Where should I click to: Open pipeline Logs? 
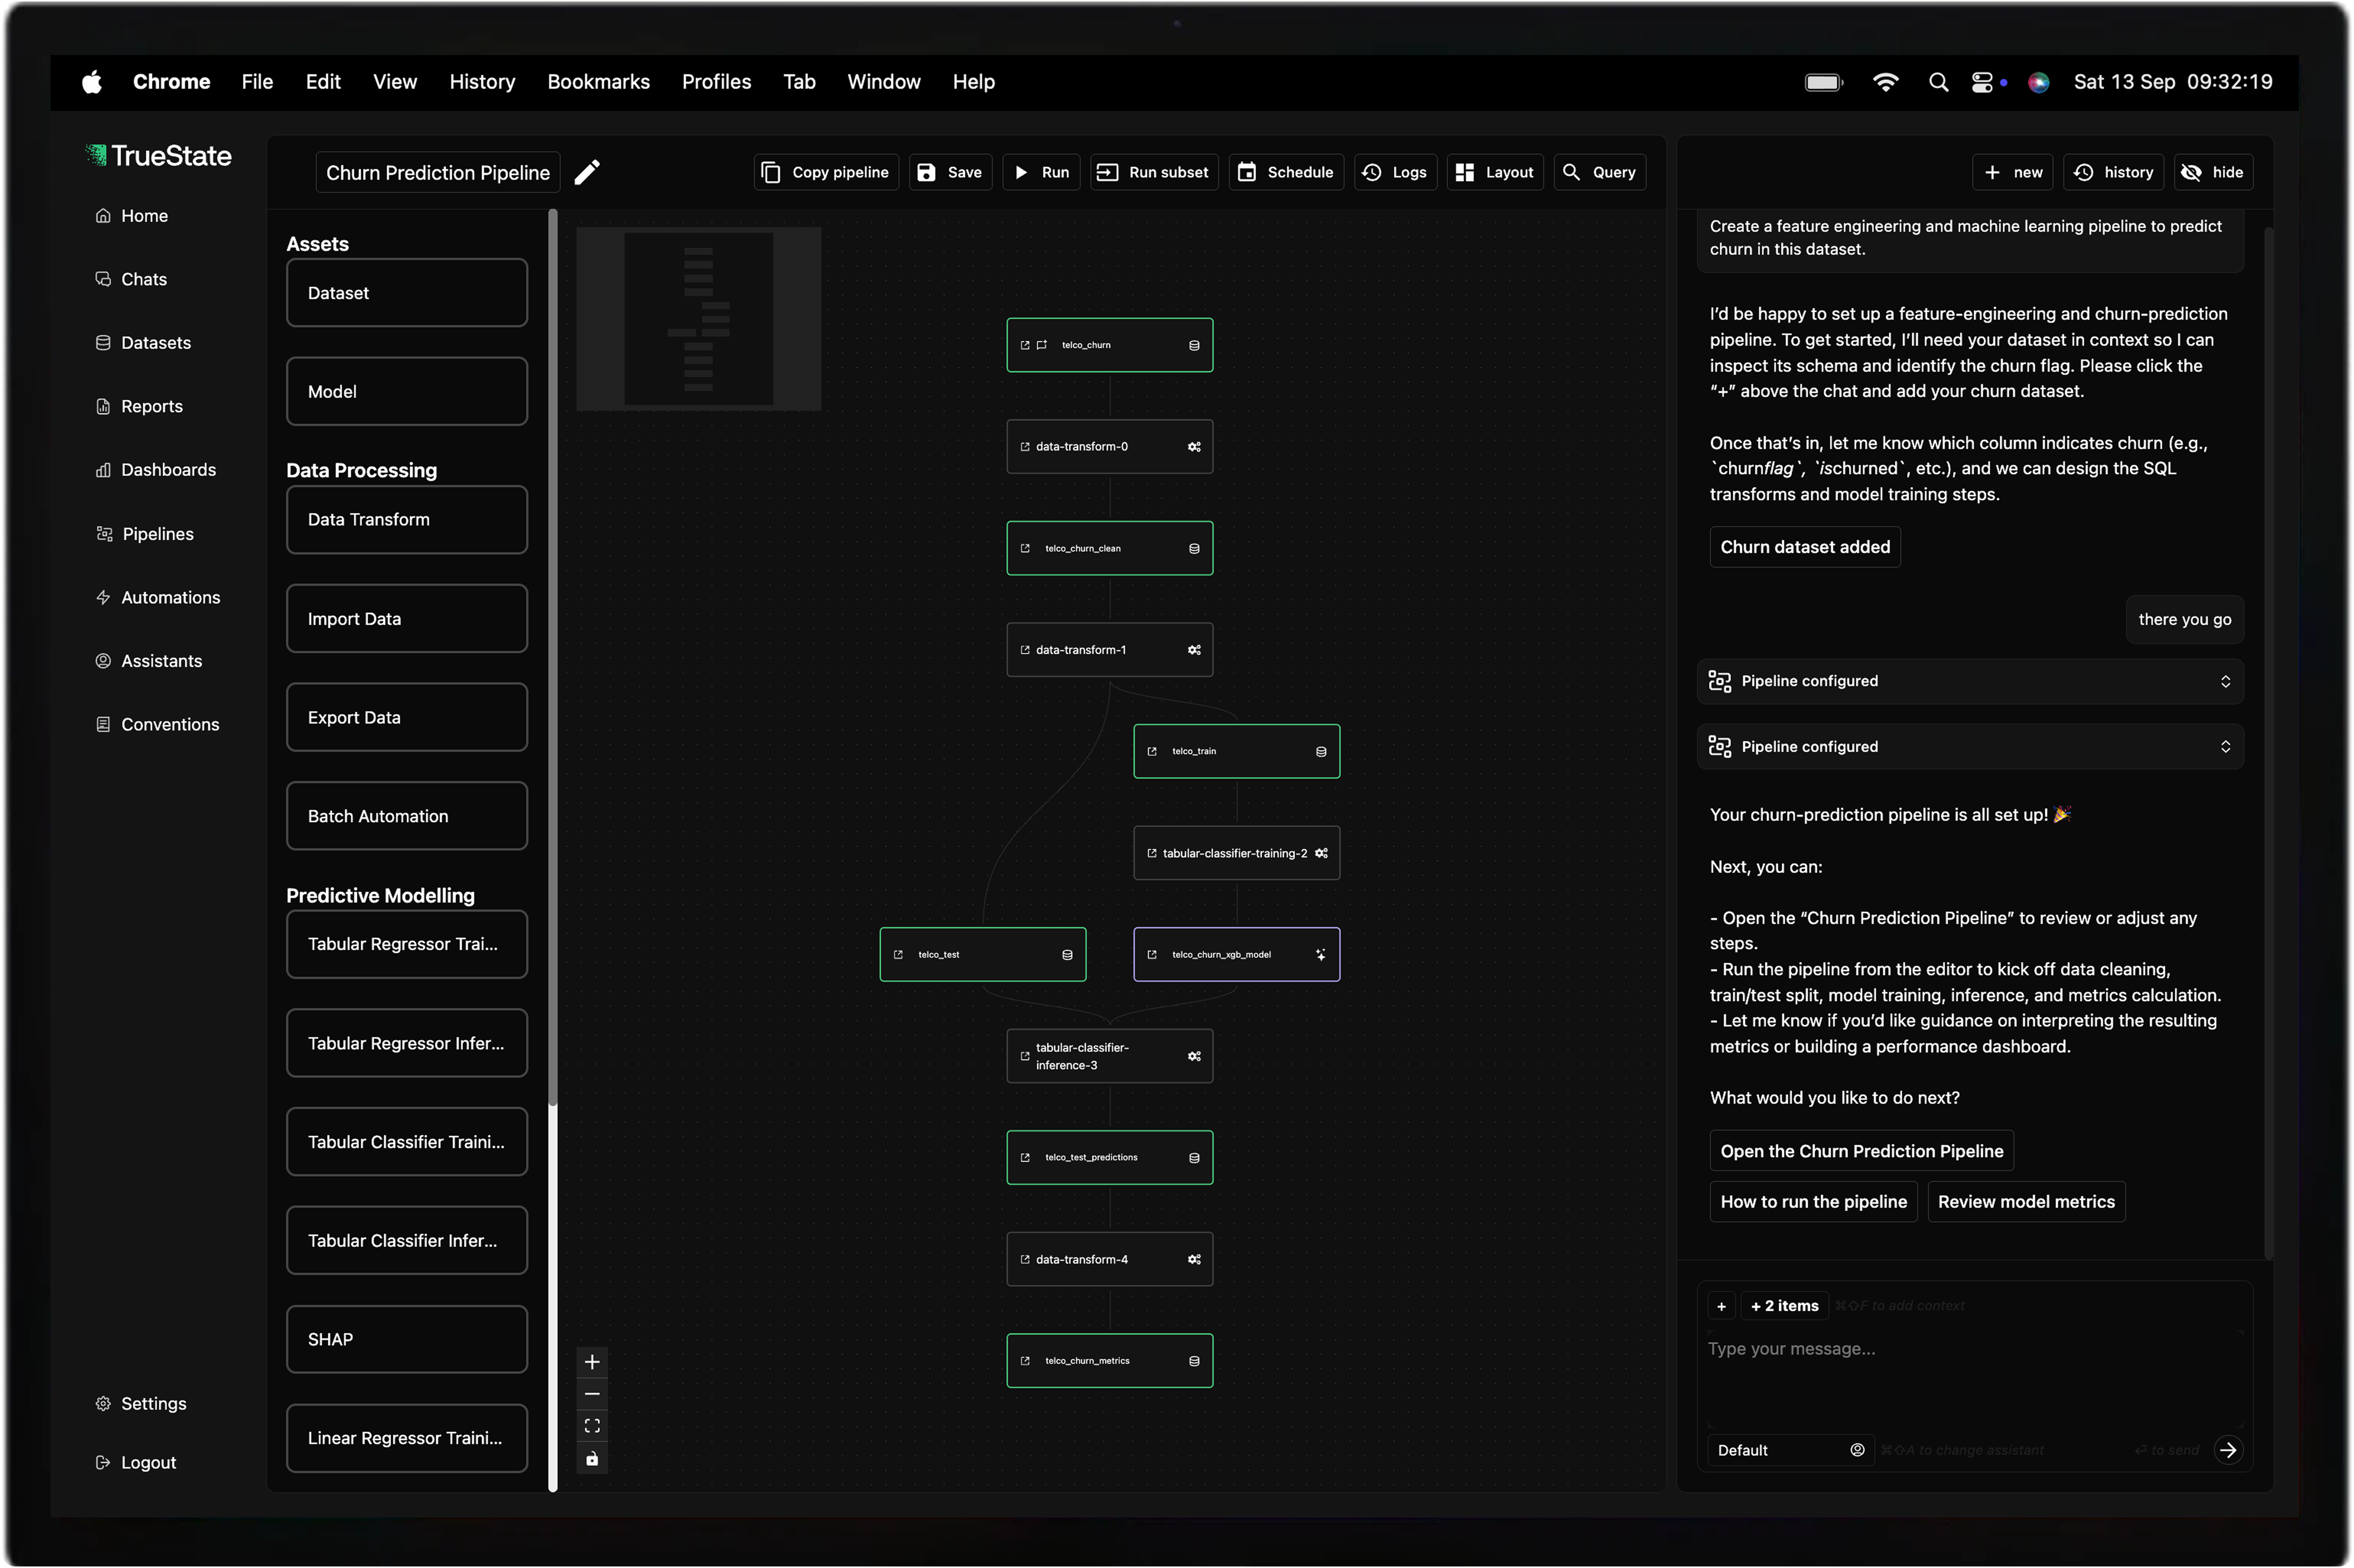click(1395, 172)
